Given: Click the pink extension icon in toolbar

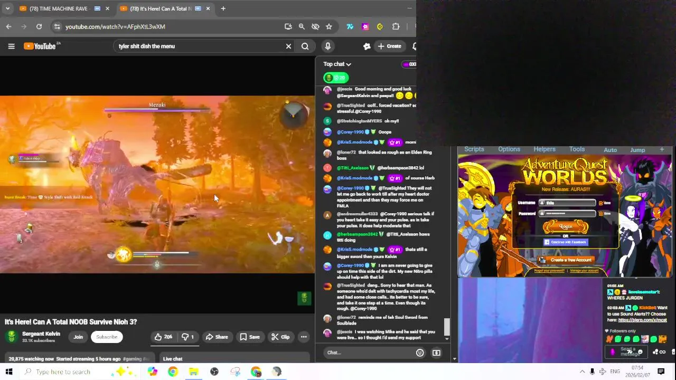Looking at the screenshot, I should 365,26.
